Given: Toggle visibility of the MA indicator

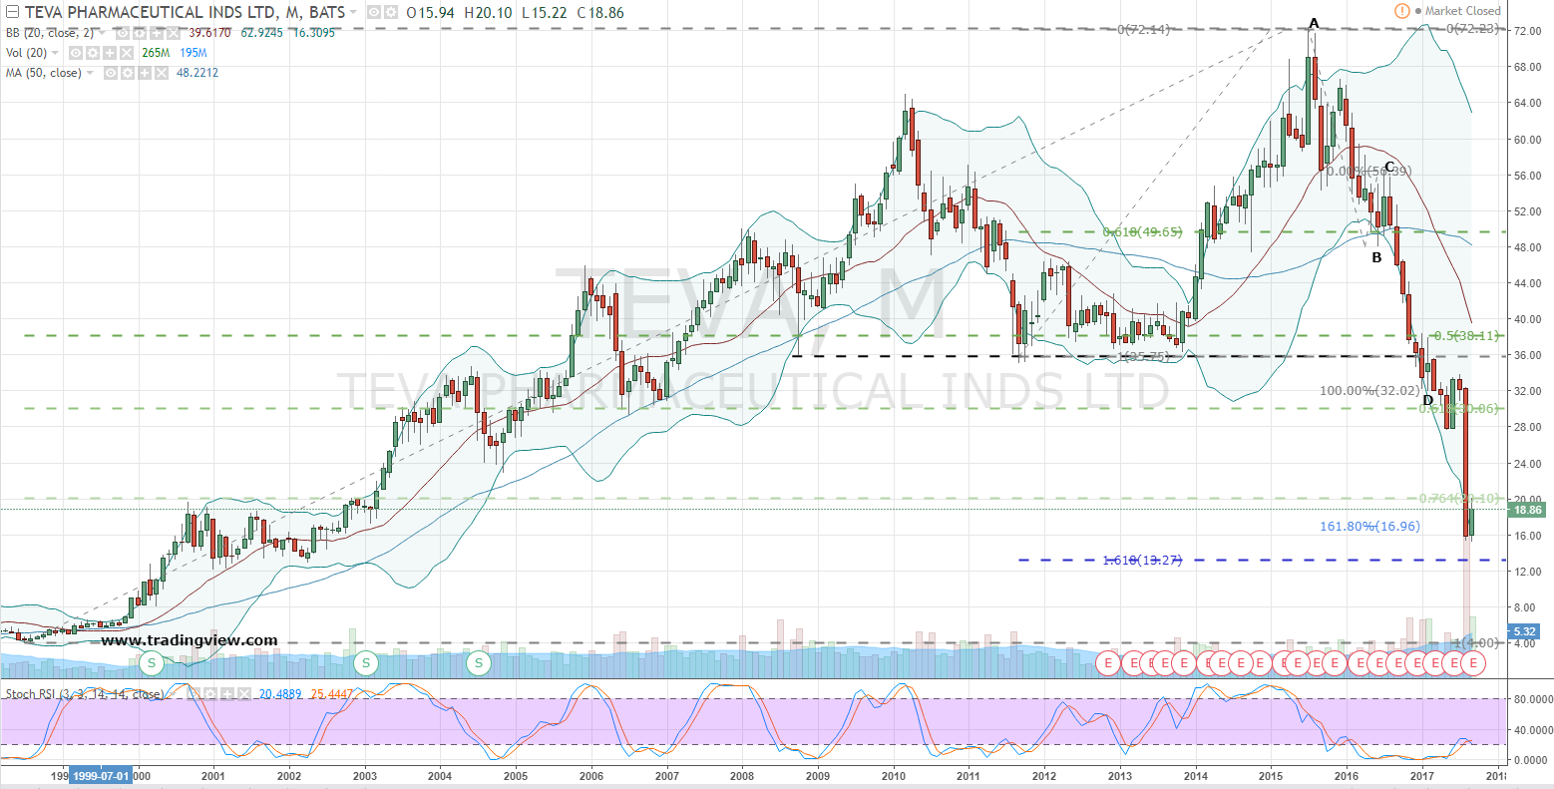Looking at the screenshot, I should [112, 73].
